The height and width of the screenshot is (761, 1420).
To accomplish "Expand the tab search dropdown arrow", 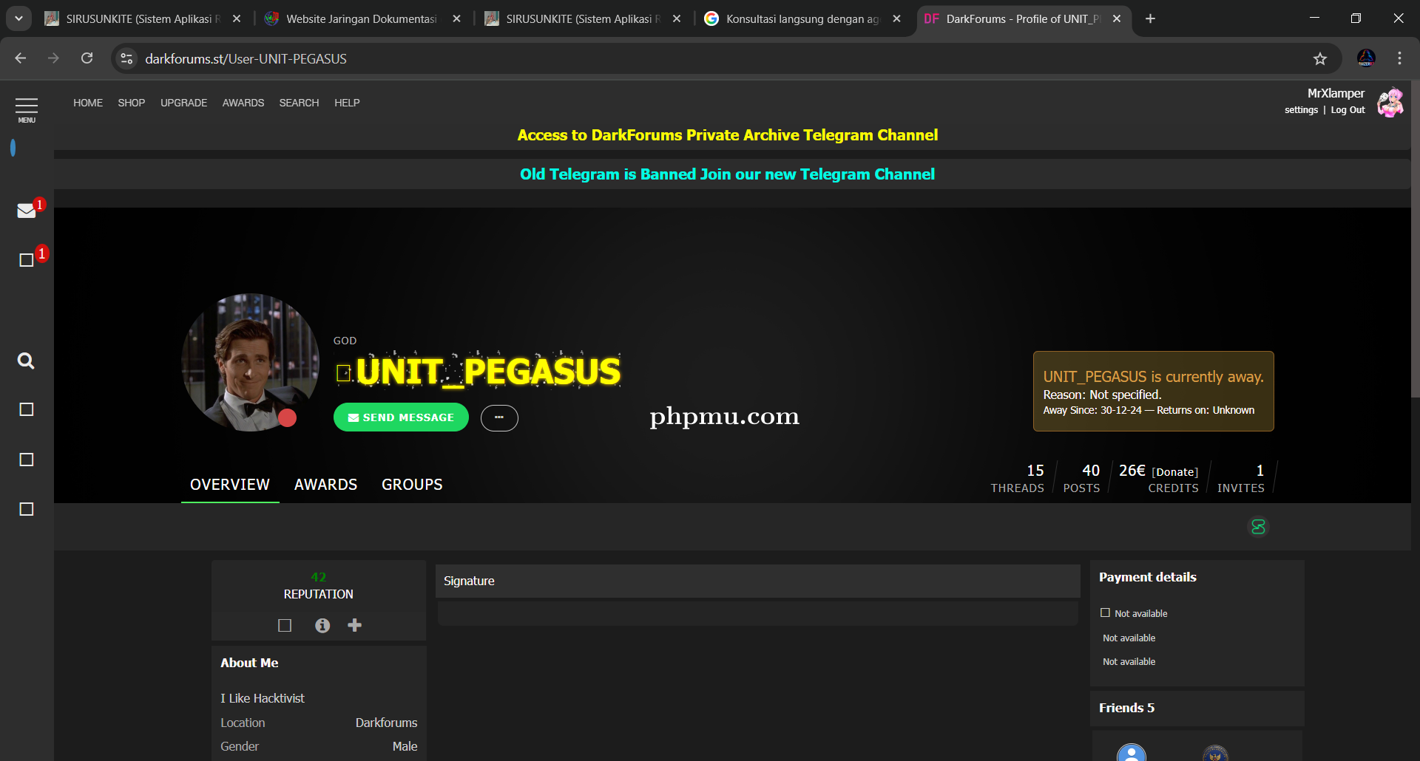I will click(18, 18).
